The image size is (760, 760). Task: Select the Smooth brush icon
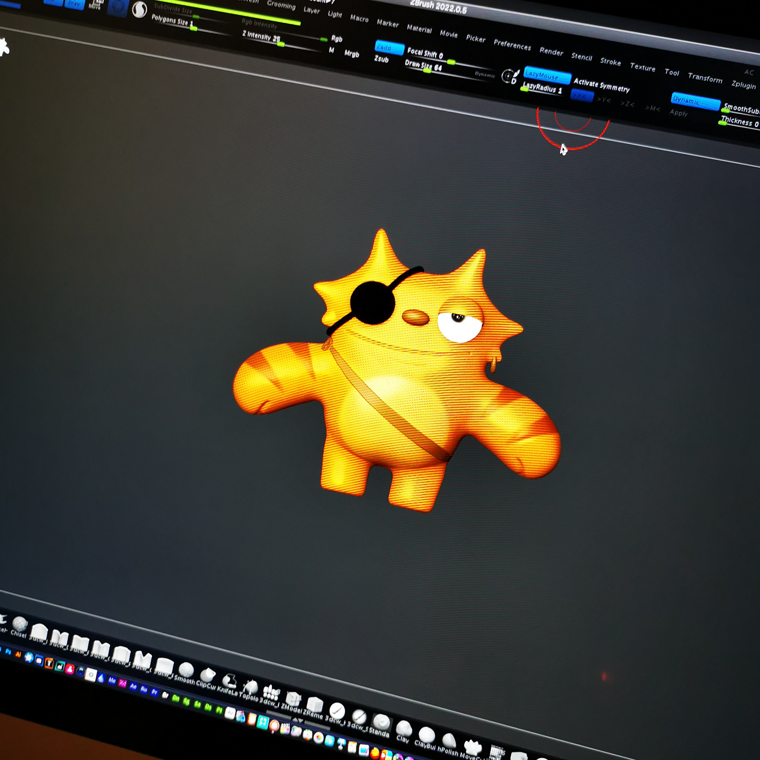[x=186, y=670]
